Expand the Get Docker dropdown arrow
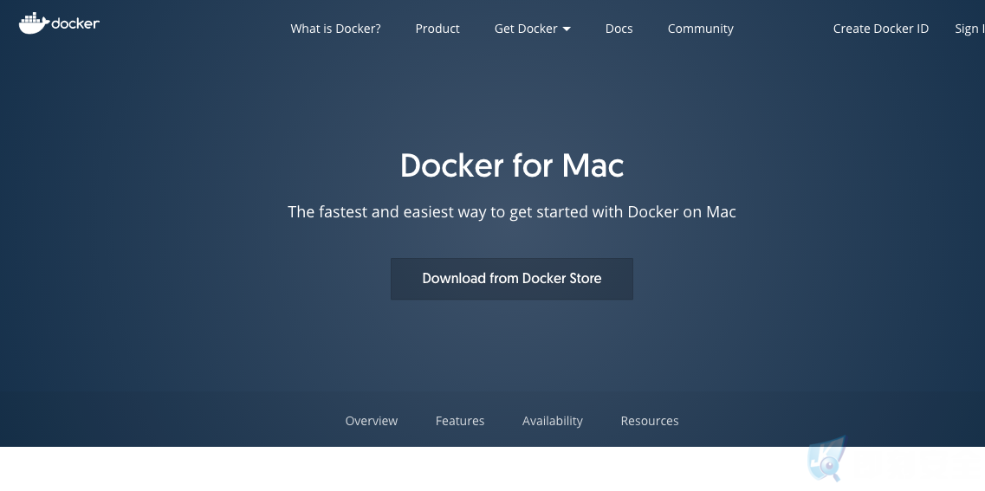 (x=567, y=29)
